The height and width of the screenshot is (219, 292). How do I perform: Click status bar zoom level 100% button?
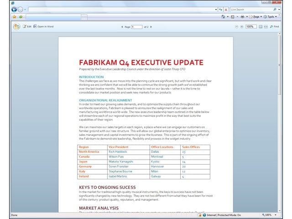coord(266,215)
